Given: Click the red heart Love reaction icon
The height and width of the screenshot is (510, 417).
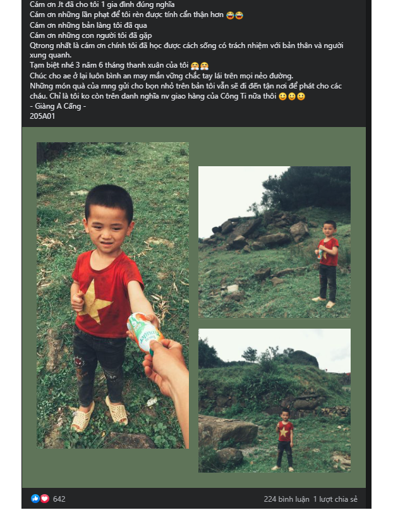Looking at the screenshot, I should click(45, 499).
